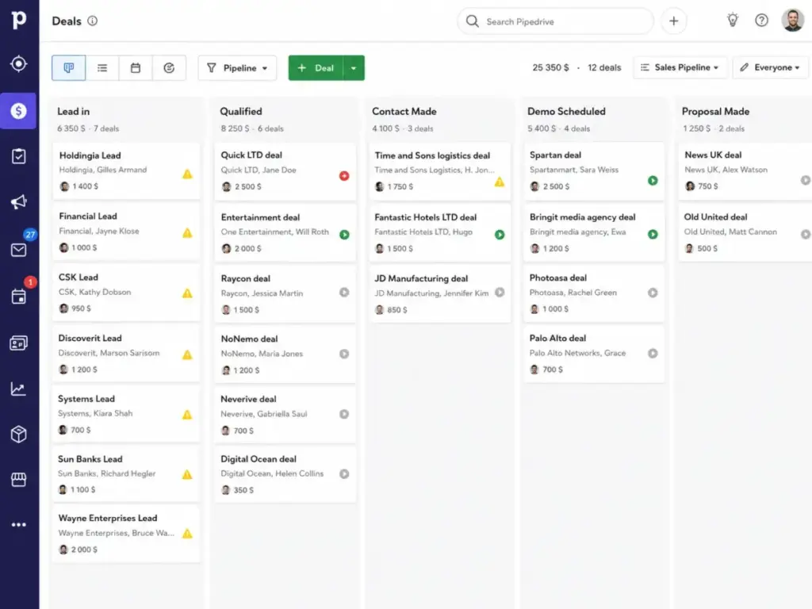Open Mail inbox icon with 27 badge
The height and width of the screenshot is (609, 812).
coord(19,250)
